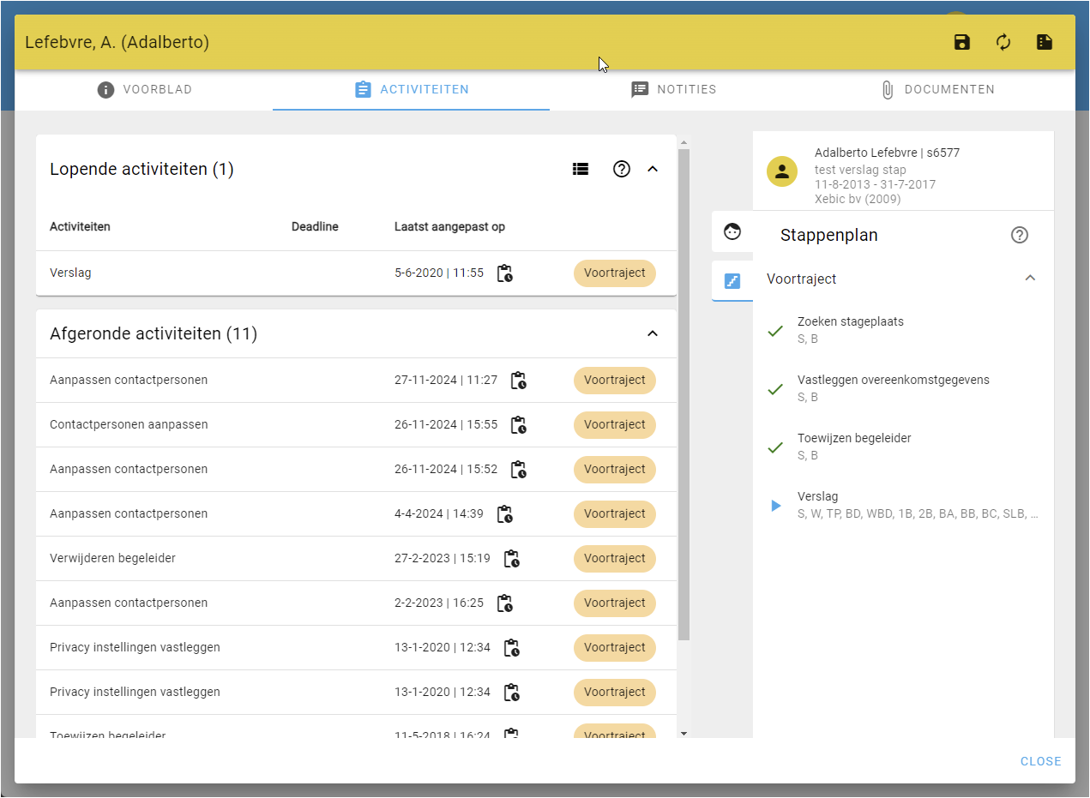Click Voortraject chip in Verslag row

[x=615, y=273]
